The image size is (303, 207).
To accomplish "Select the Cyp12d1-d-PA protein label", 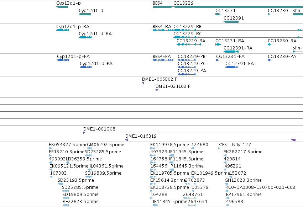I will [96, 64].
